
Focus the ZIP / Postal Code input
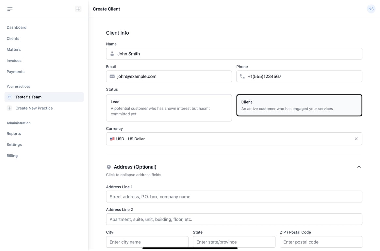[x=321, y=242]
